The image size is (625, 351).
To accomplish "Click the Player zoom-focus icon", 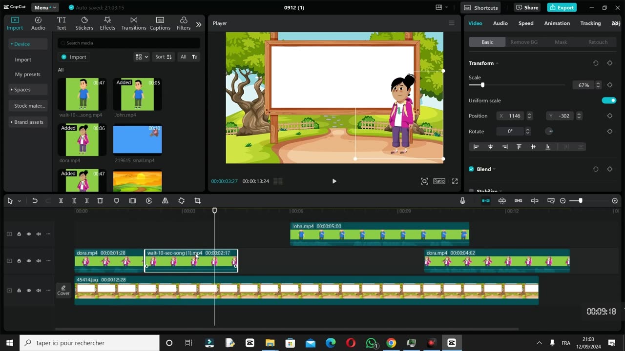I will tap(424, 181).
